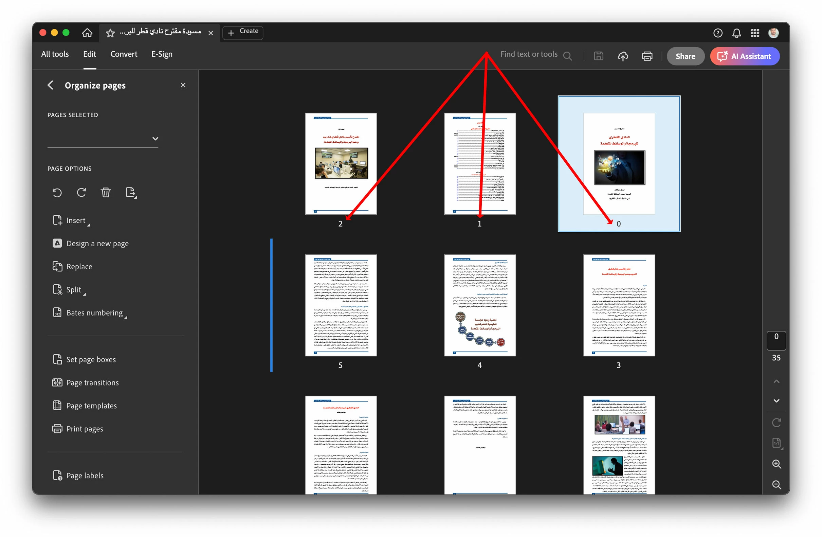This screenshot has width=822, height=537.
Task: Open the Split options
Action: (74, 290)
